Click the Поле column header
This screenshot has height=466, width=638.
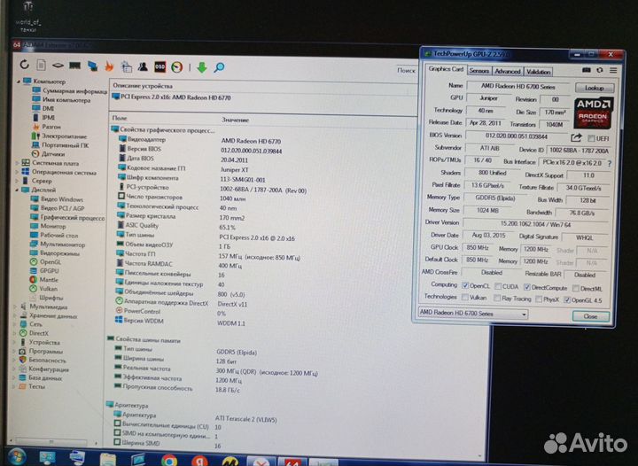tap(120, 118)
